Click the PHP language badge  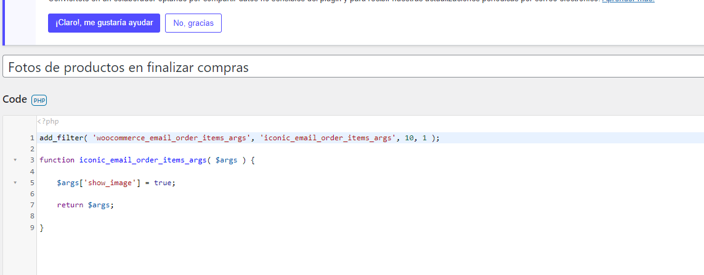[x=39, y=100]
